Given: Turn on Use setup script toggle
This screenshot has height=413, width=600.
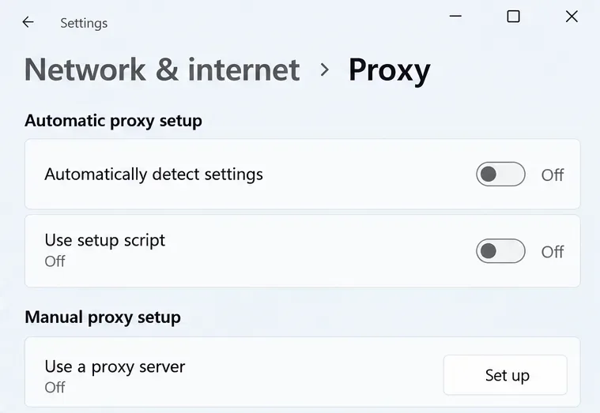Looking at the screenshot, I should point(500,251).
